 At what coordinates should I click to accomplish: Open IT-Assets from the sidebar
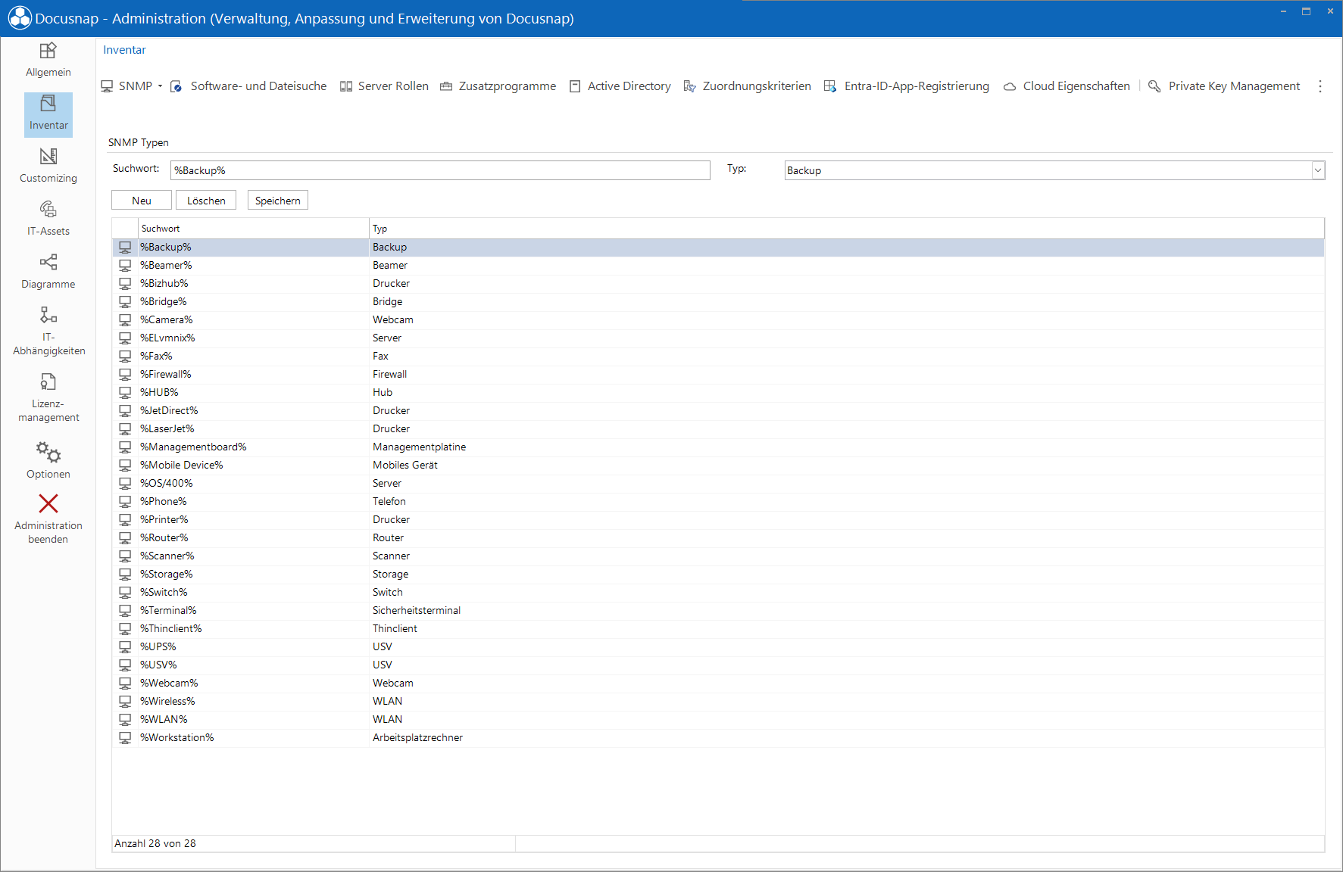point(48,219)
